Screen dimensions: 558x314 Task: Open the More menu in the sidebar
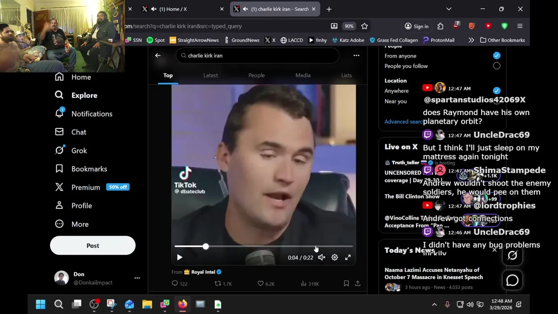pyautogui.click(x=71, y=224)
